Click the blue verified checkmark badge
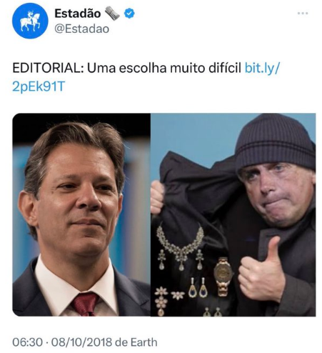This screenshot has height=353, width=322. (129, 14)
